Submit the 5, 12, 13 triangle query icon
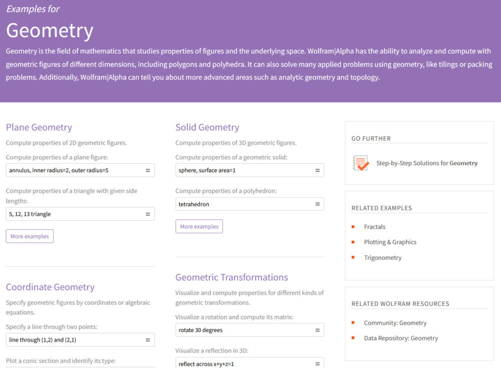Image resolution: width=501 pixels, height=368 pixels. pos(148,214)
